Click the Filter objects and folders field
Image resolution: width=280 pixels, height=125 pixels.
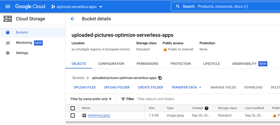[x=180, y=99]
